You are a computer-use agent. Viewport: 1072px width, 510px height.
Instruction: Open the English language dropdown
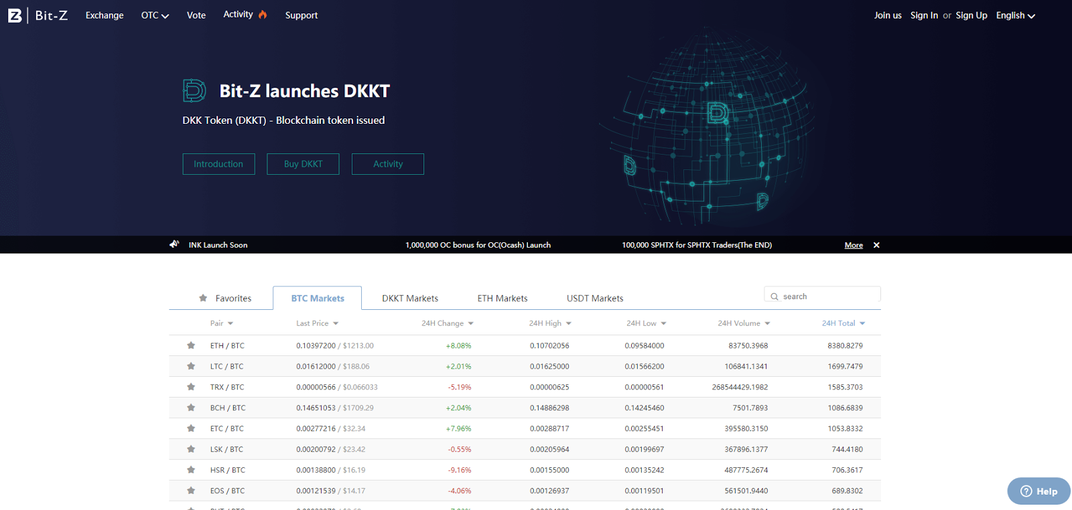1015,15
